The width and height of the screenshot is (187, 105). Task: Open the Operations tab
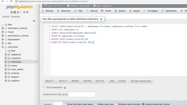coord(169,11)
